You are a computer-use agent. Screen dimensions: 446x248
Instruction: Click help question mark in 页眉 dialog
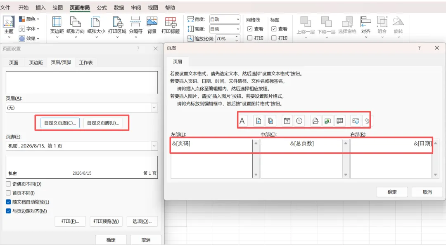pos(419,48)
